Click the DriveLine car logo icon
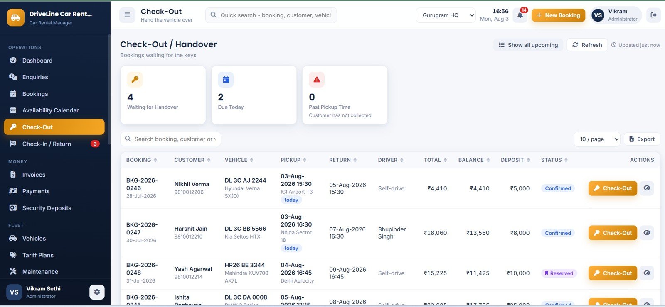The height and width of the screenshot is (307, 665). (x=16, y=17)
